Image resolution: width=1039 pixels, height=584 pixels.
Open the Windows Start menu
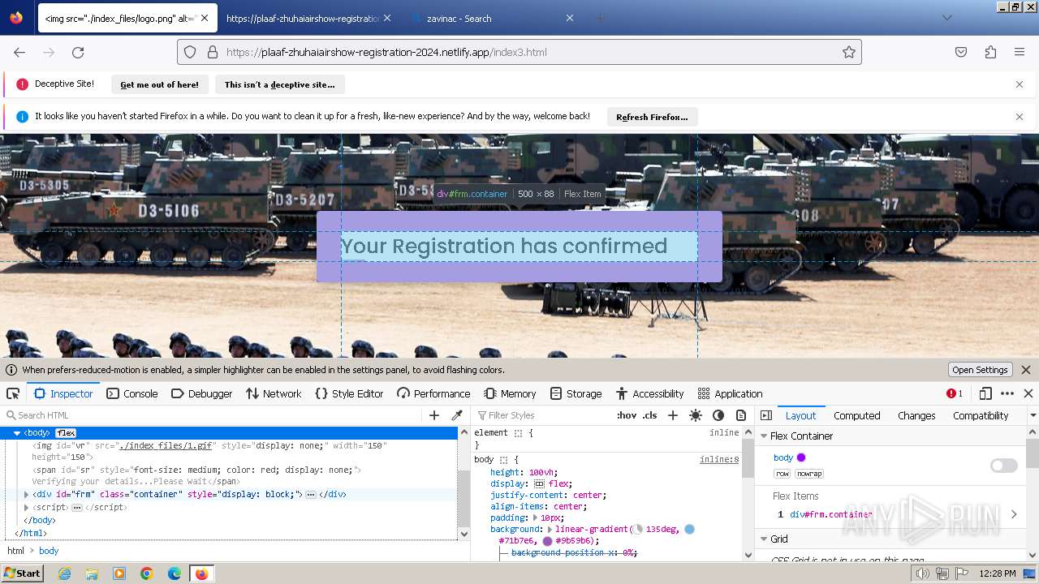(22, 573)
